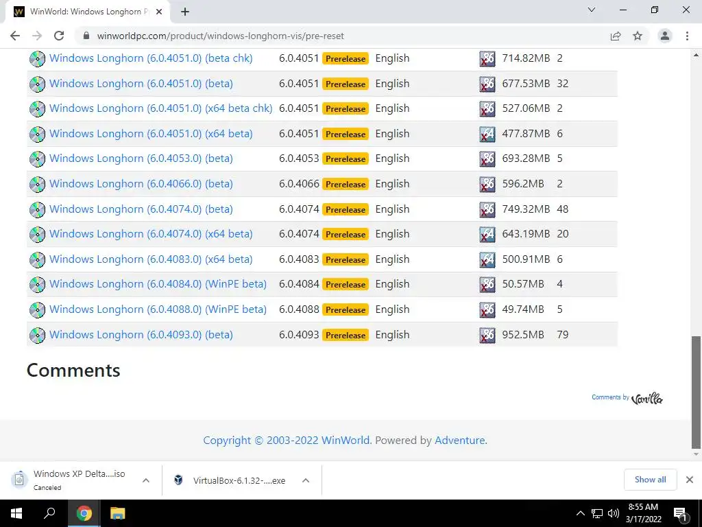Open the Windows Start menu

[x=16, y=513]
